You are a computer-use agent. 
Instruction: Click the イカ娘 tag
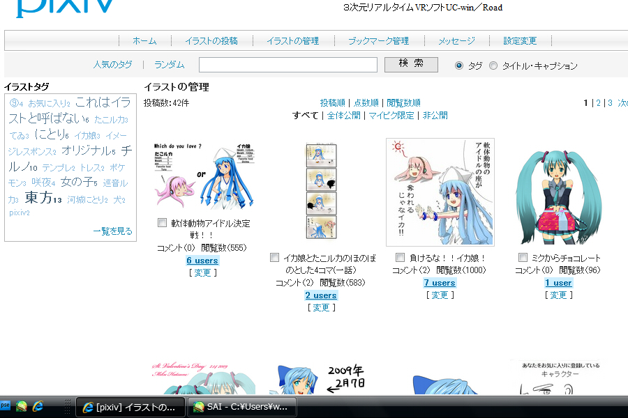(87, 136)
